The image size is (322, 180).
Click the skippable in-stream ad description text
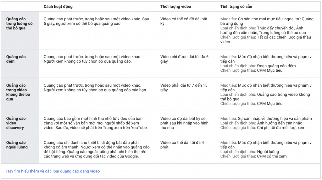pyautogui.click(x=97, y=21)
